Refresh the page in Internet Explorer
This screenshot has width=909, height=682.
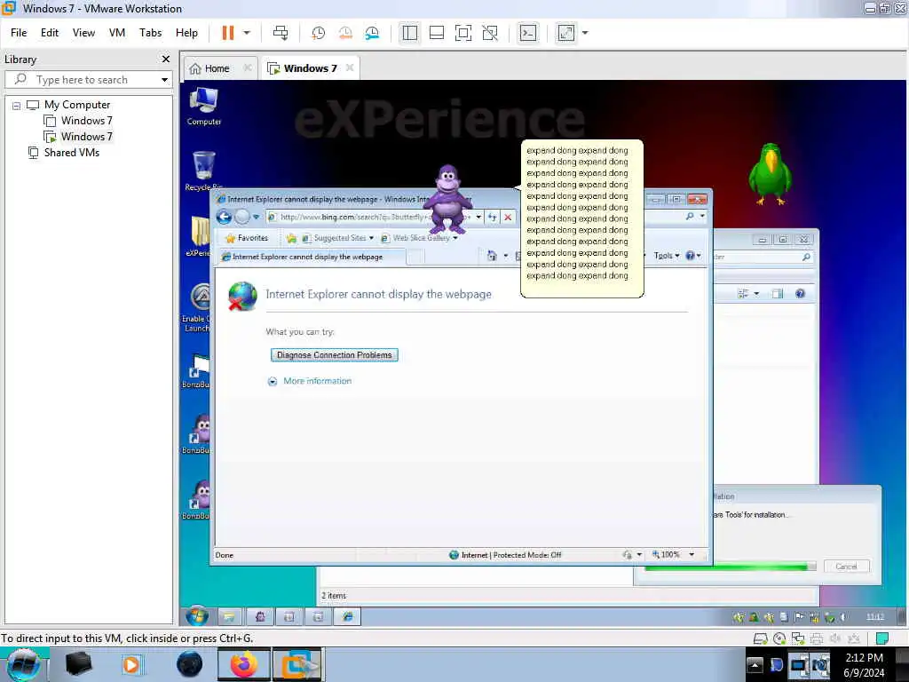click(x=492, y=217)
